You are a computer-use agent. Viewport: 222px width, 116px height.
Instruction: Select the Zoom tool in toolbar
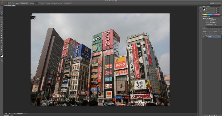(x=2, y=52)
